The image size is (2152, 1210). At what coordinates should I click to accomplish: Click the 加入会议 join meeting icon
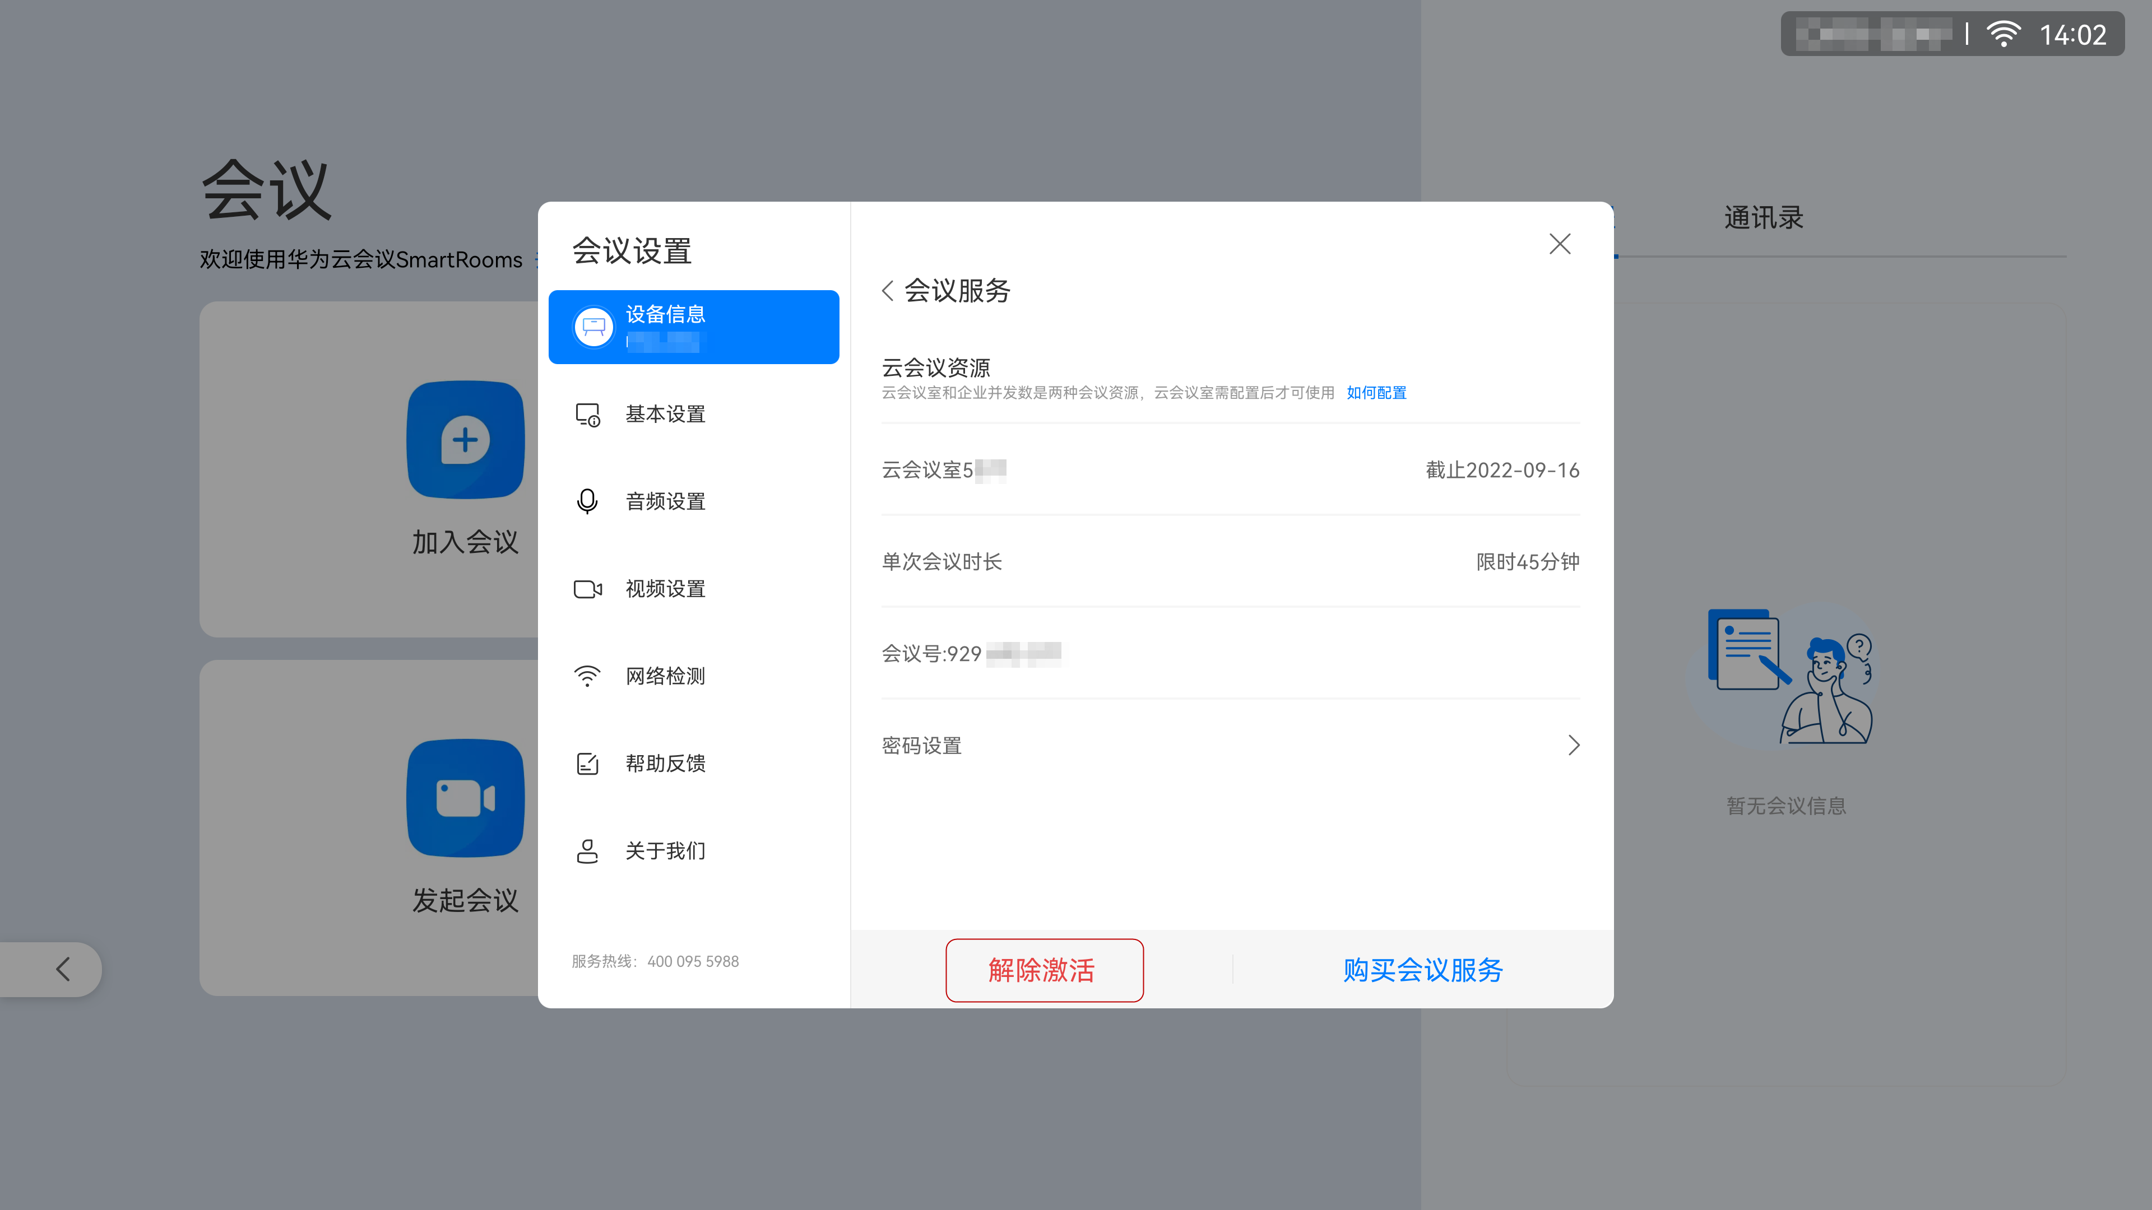[465, 439]
